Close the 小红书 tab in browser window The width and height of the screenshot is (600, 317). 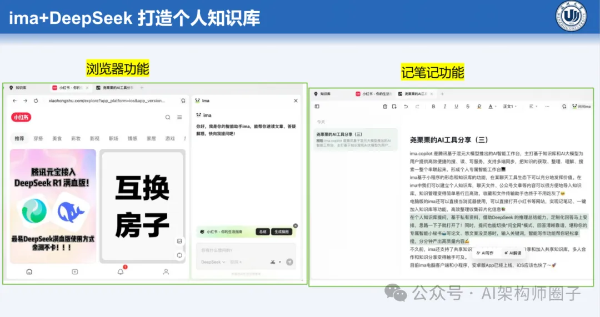point(87,88)
